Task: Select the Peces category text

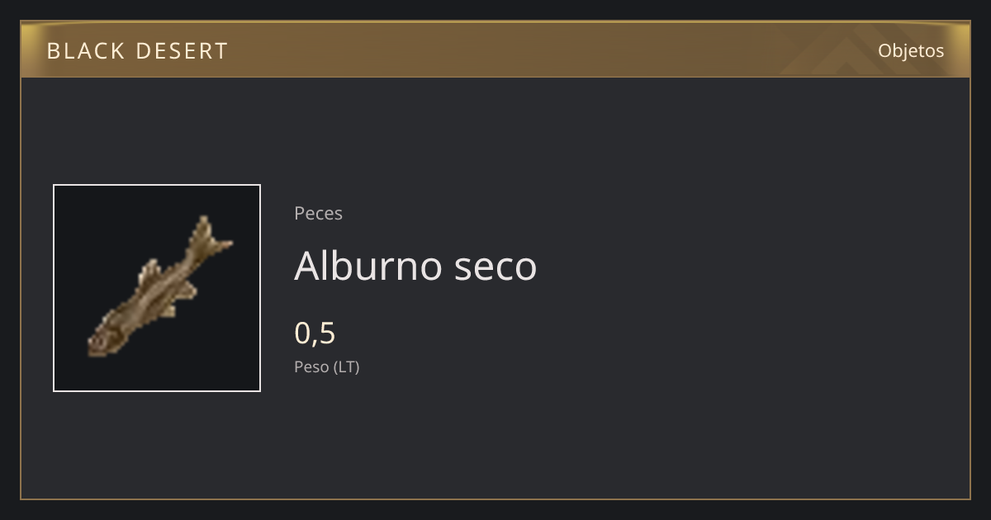Action: click(318, 213)
